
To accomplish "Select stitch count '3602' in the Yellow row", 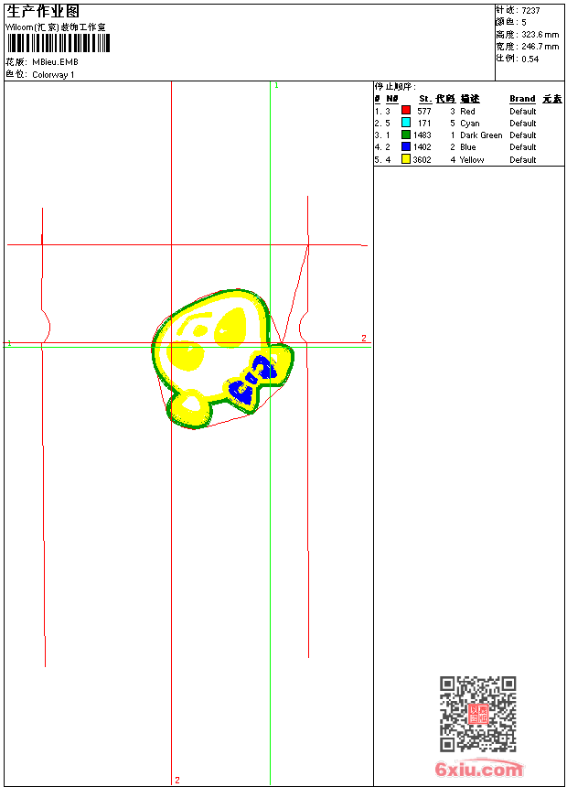I will [x=422, y=160].
